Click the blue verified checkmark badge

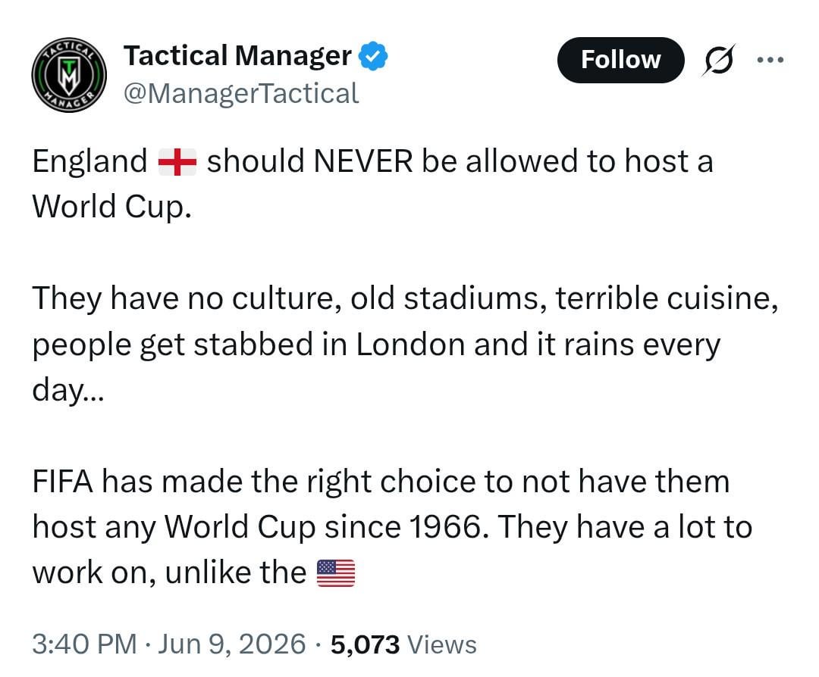click(x=373, y=56)
